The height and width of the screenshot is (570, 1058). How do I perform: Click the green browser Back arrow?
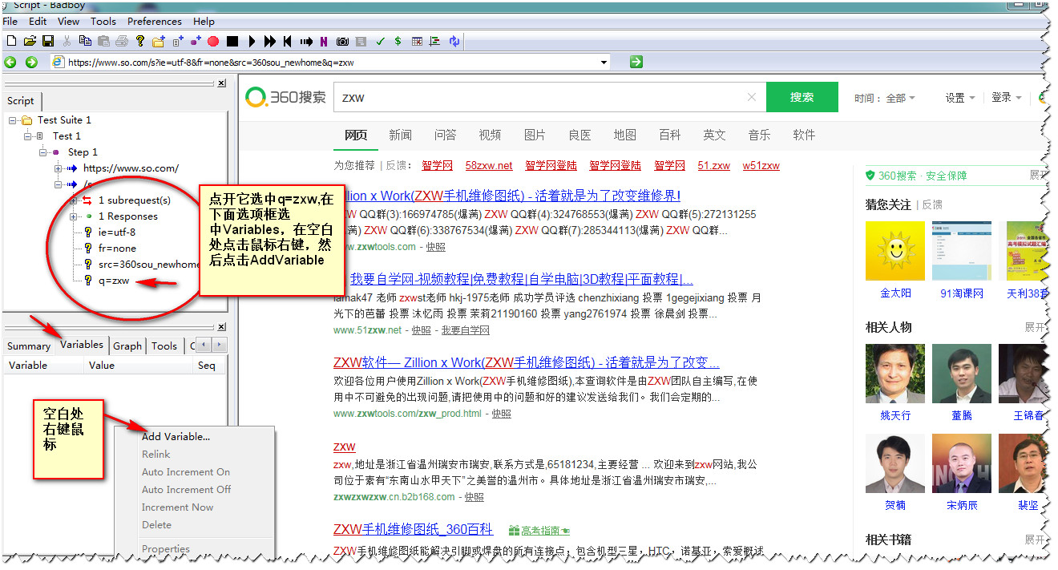(10, 62)
